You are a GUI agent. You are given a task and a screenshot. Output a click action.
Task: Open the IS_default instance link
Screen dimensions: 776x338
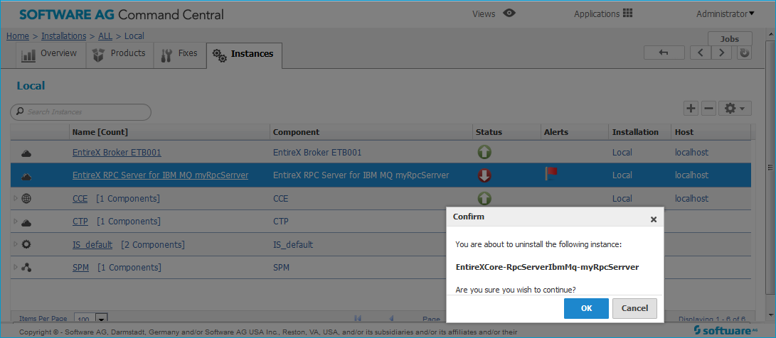(92, 244)
